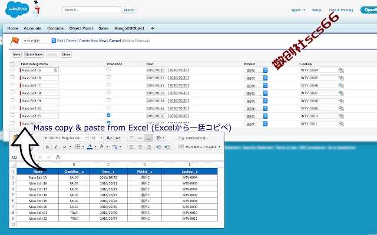Select the Mass Edit 17 row checkbox
The width and height of the screenshot is (377, 235).
(x=13, y=85)
